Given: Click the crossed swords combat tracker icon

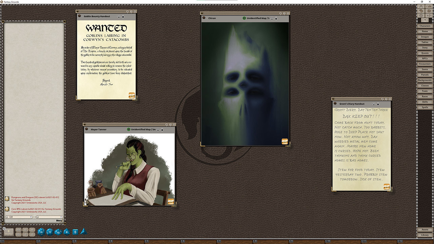Looking at the screenshot, I should [421, 6].
